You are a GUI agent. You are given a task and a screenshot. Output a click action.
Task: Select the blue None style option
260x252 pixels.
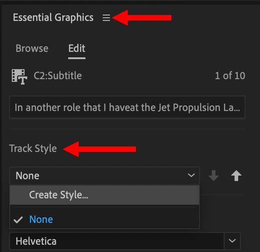41,220
